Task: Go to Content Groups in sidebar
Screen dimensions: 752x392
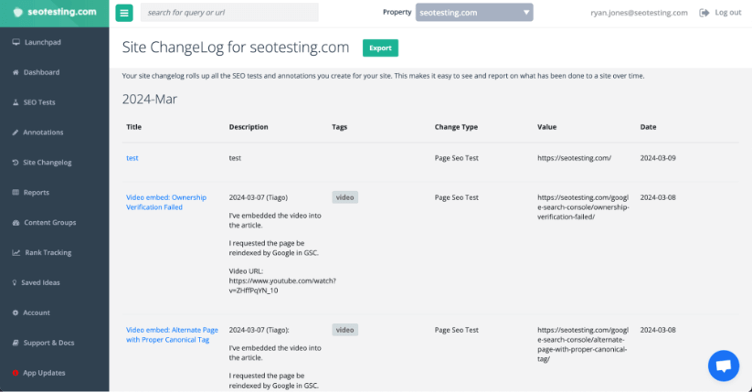Action: point(49,223)
